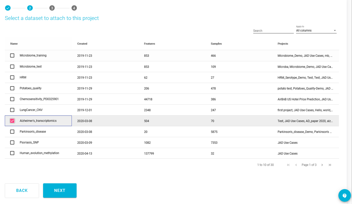This screenshot has width=352, height=204.
Task: Click the created date 2020-04-13
Action: tap(84, 154)
